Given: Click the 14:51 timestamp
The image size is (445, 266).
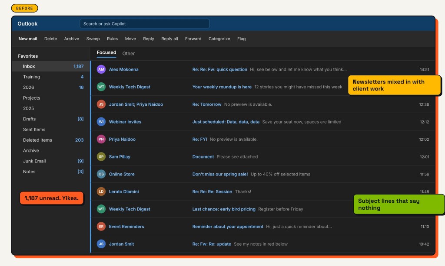Looking at the screenshot, I should point(425,69).
